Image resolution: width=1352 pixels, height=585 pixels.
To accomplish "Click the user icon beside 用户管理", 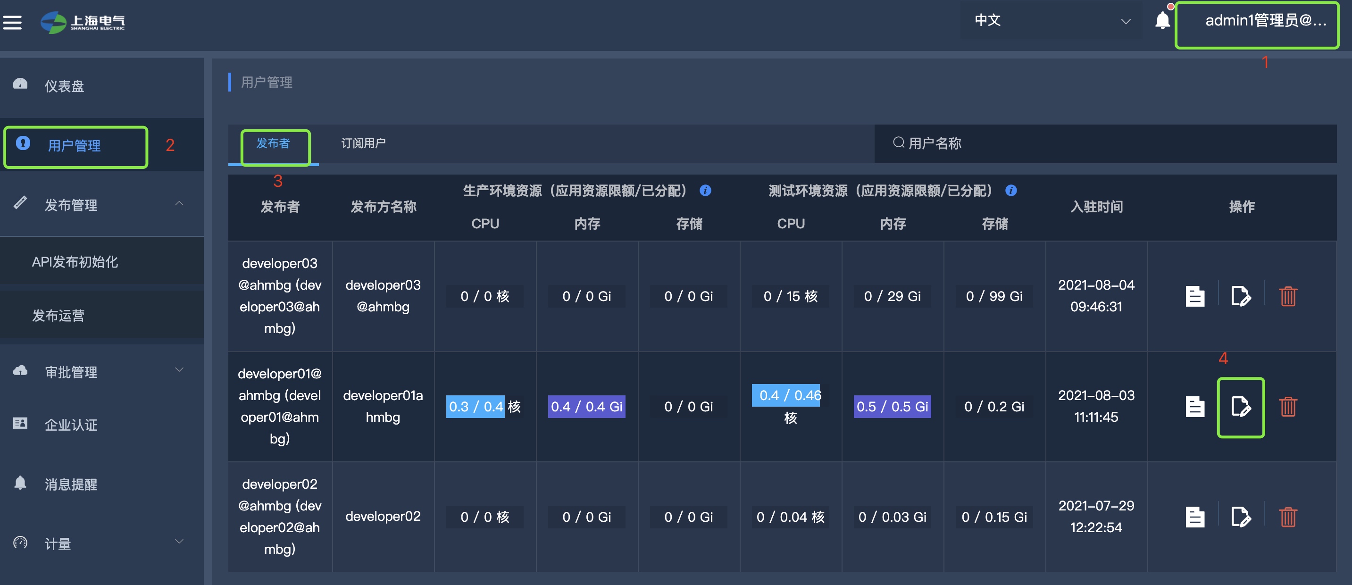I will (x=23, y=142).
